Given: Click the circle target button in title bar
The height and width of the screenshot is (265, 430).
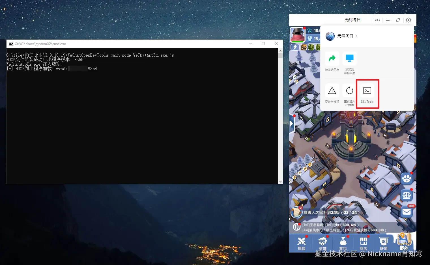Looking at the screenshot, I should point(408,20).
